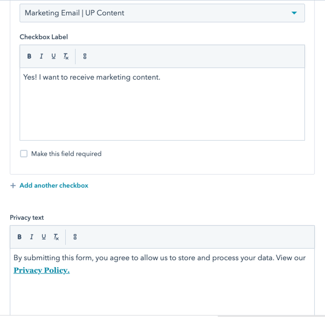Toggle bold in Checkbox Label toolbar
The image size is (325, 317).
click(29, 56)
